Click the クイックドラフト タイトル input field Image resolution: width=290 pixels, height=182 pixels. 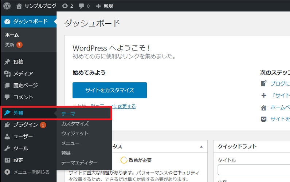click(x=254, y=170)
